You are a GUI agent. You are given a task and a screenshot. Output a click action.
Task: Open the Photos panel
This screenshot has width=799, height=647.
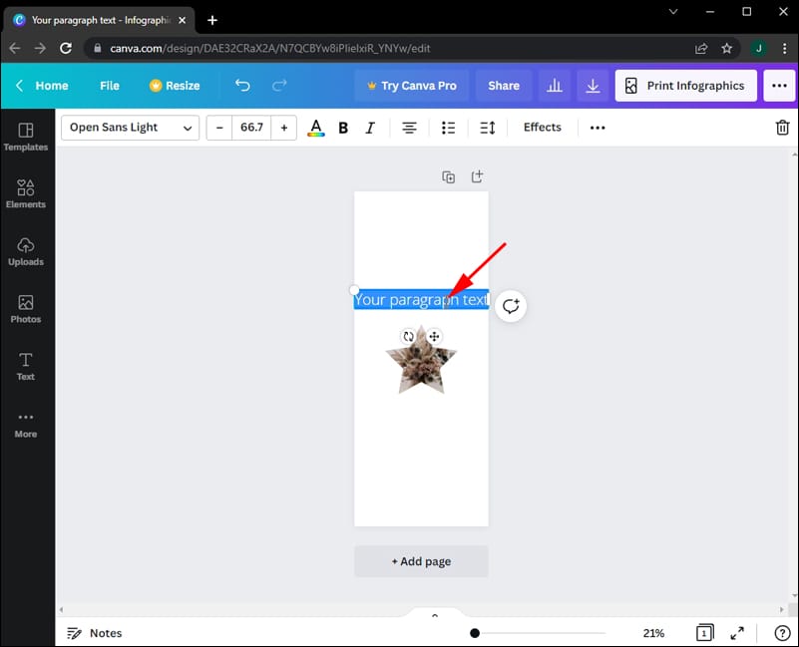(26, 310)
